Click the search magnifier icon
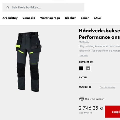This screenshot has width=120, height=120. [8, 7]
